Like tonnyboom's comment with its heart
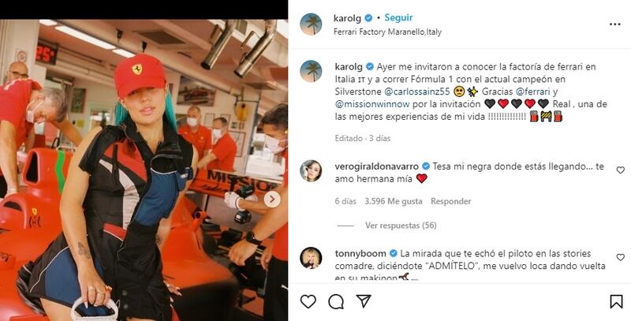The height and width of the screenshot is (321, 631). click(621, 257)
